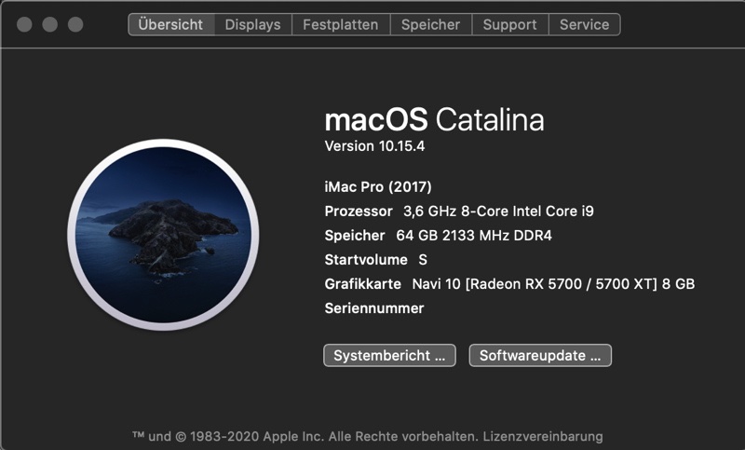This screenshot has width=745, height=450.
Task: Minimize the window with the yellow button
Action: point(49,24)
